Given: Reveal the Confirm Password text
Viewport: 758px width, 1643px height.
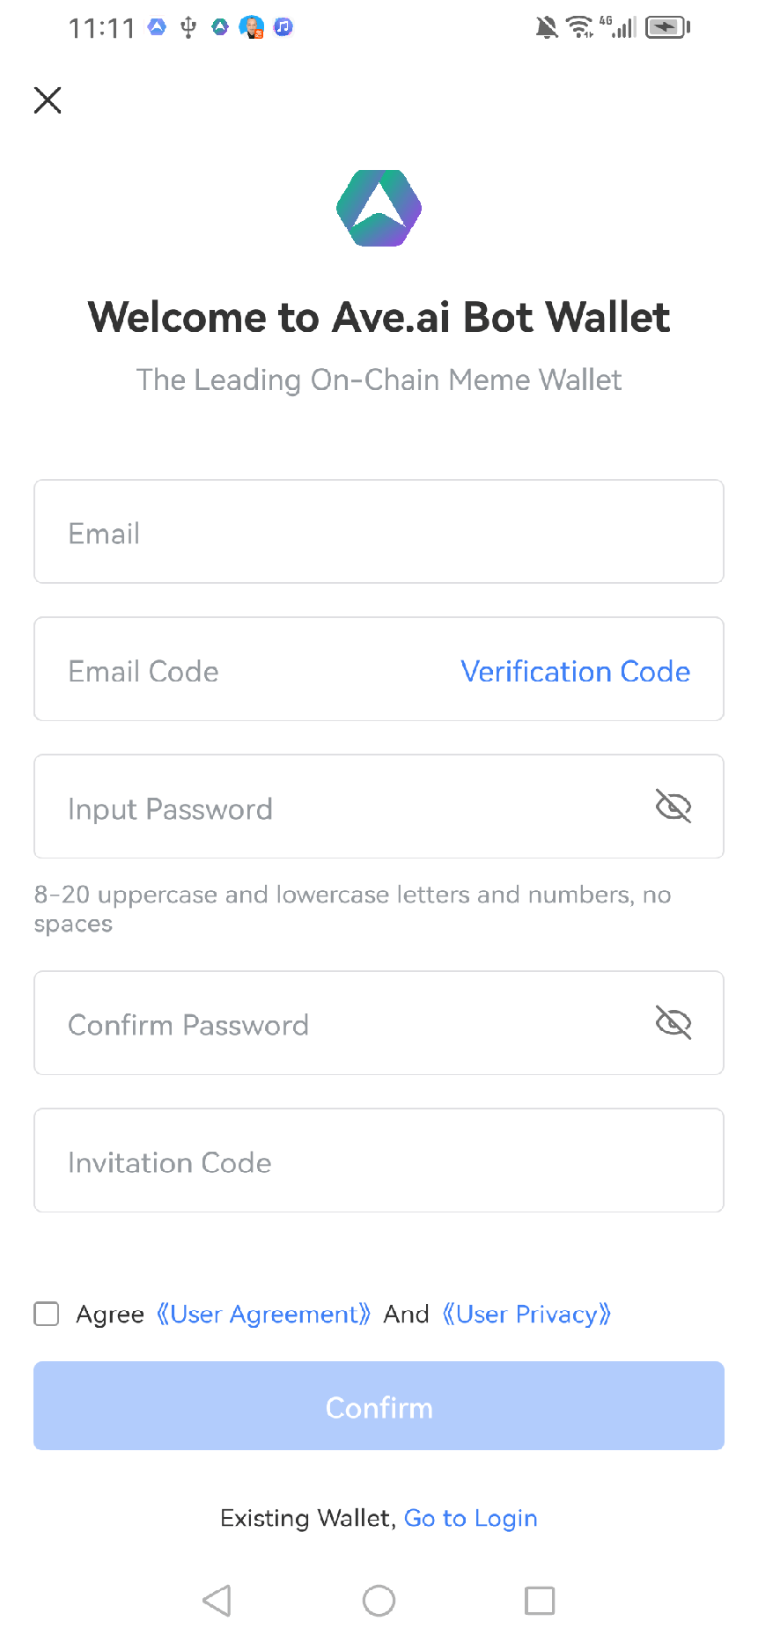Looking at the screenshot, I should coord(673,1022).
